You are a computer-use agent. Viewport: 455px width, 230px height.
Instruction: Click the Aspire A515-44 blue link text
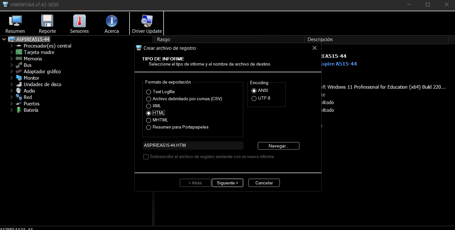pyautogui.click(x=339, y=64)
